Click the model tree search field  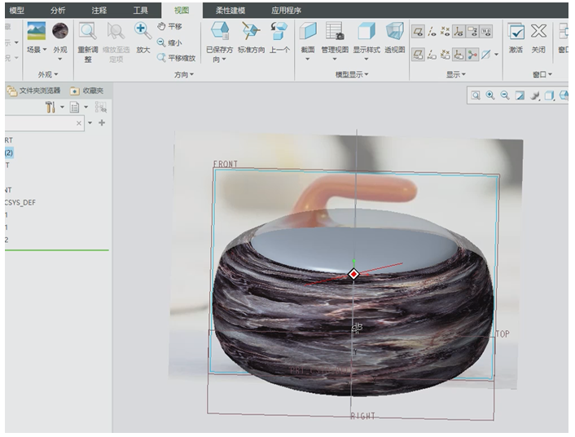[41, 123]
